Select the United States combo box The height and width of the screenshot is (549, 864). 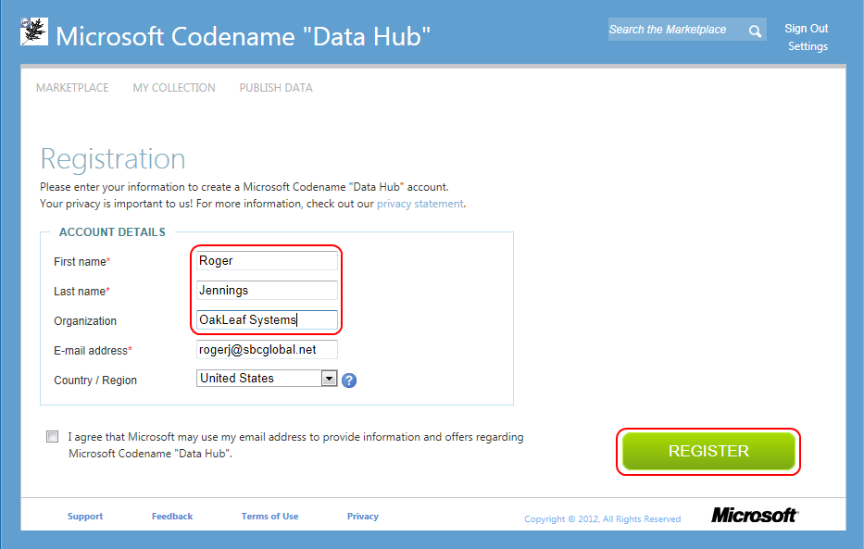[267, 379]
